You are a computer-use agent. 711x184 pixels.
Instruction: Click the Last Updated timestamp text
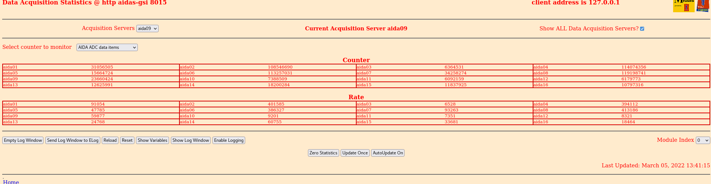click(x=656, y=165)
